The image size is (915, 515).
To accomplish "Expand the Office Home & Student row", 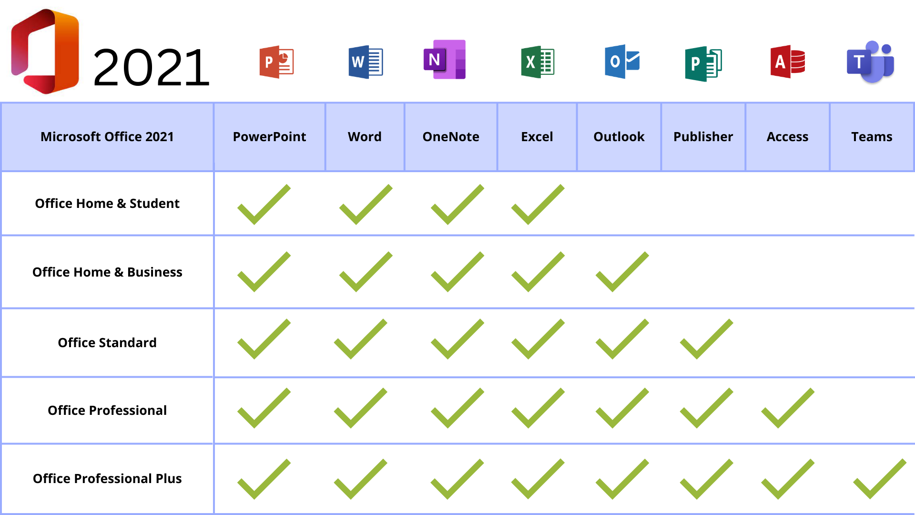I will click(x=107, y=203).
